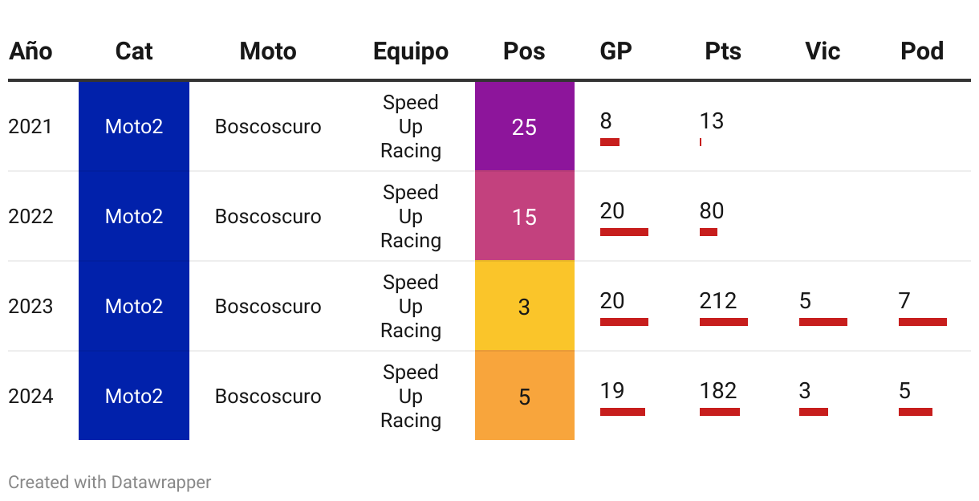Image resolution: width=979 pixels, height=501 pixels.
Task: Click the pink position 15 cell
Action: (525, 216)
